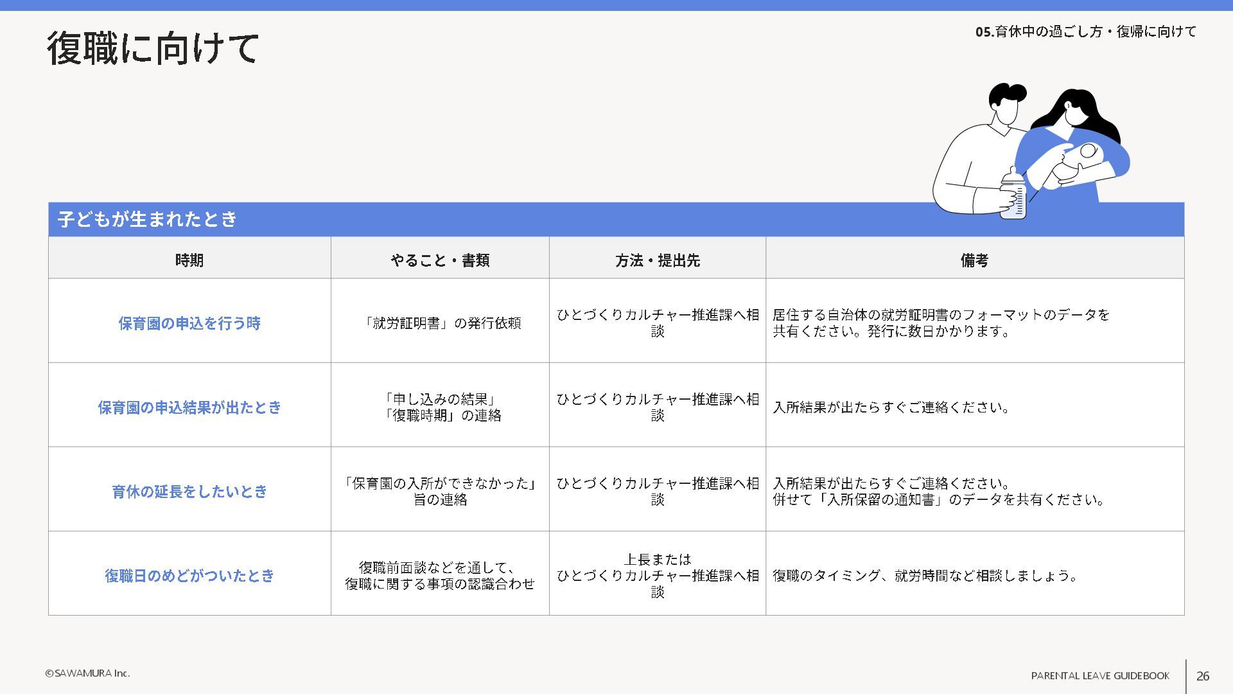The height and width of the screenshot is (694, 1233).
Task: Click the slide title 復職に向けて
Action: [153, 48]
